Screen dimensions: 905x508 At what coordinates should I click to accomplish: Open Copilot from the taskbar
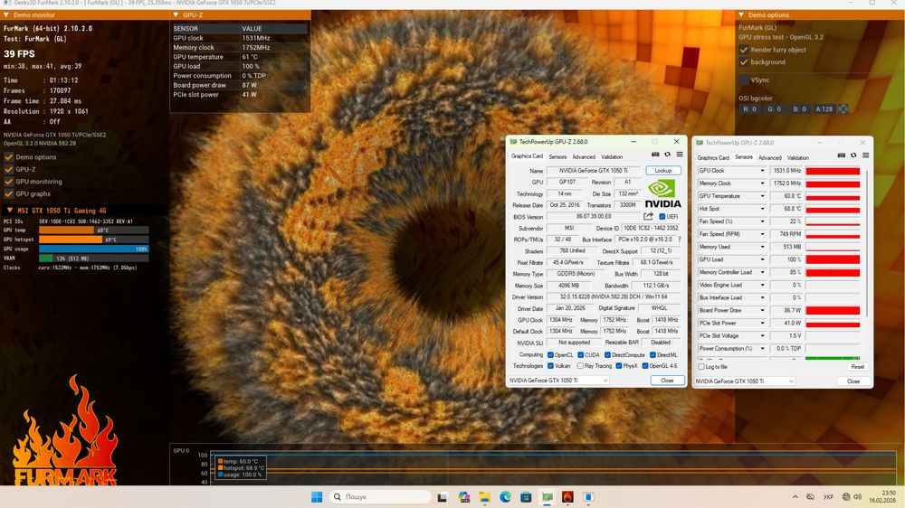(464, 497)
